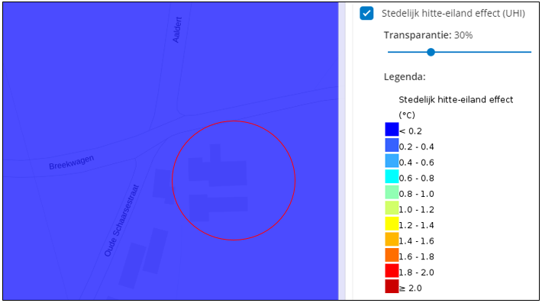Click the '0.4 - 0.6' light blue swatch
The width and height of the screenshot is (542, 303).
[x=392, y=161]
